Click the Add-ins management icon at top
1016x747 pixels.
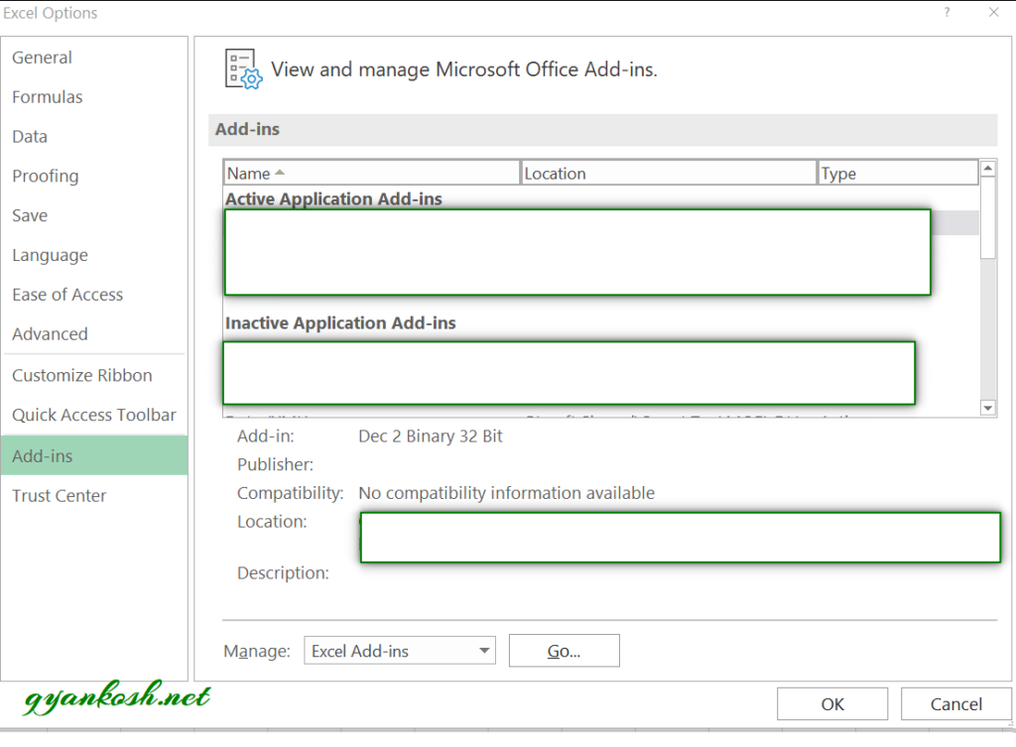241,69
